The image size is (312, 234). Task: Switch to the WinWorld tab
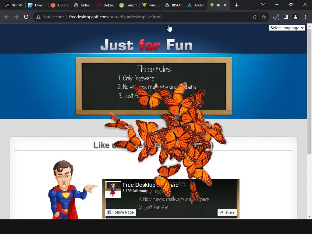point(13,5)
